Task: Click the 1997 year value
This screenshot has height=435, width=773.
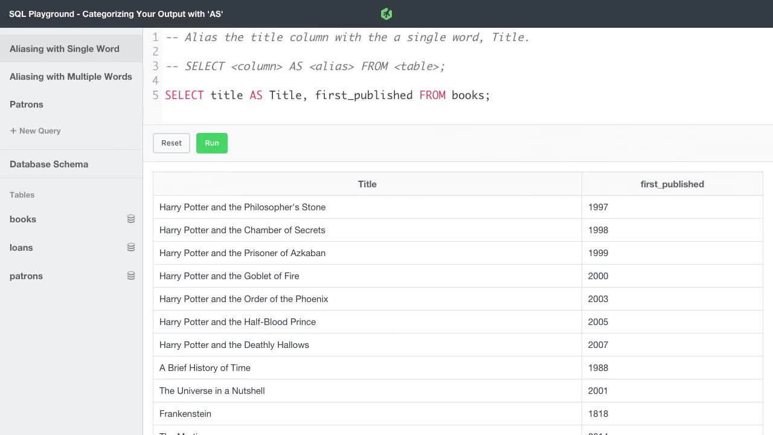Action: coord(598,207)
